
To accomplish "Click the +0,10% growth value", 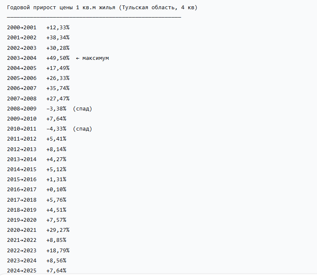I will pyautogui.click(x=56, y=190).
